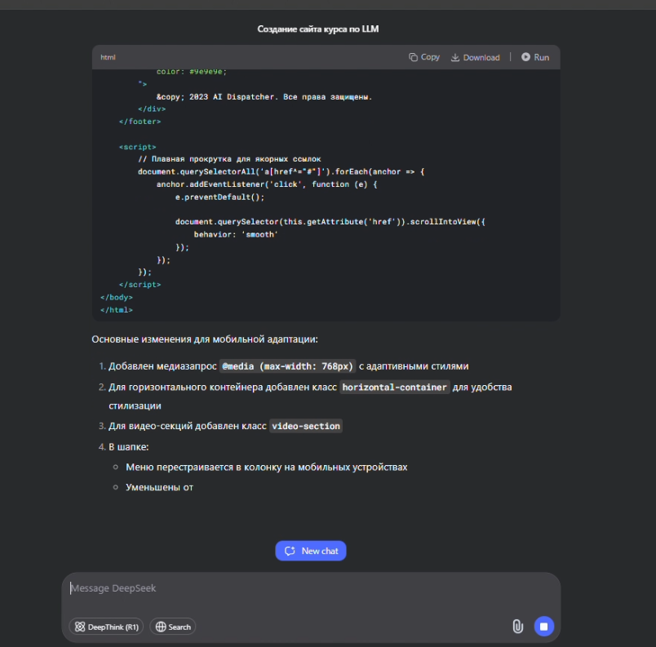Viewport: 656px width, 647px height.
Task: Click the anchor.addEventListener code line
Action: [267, 184]
